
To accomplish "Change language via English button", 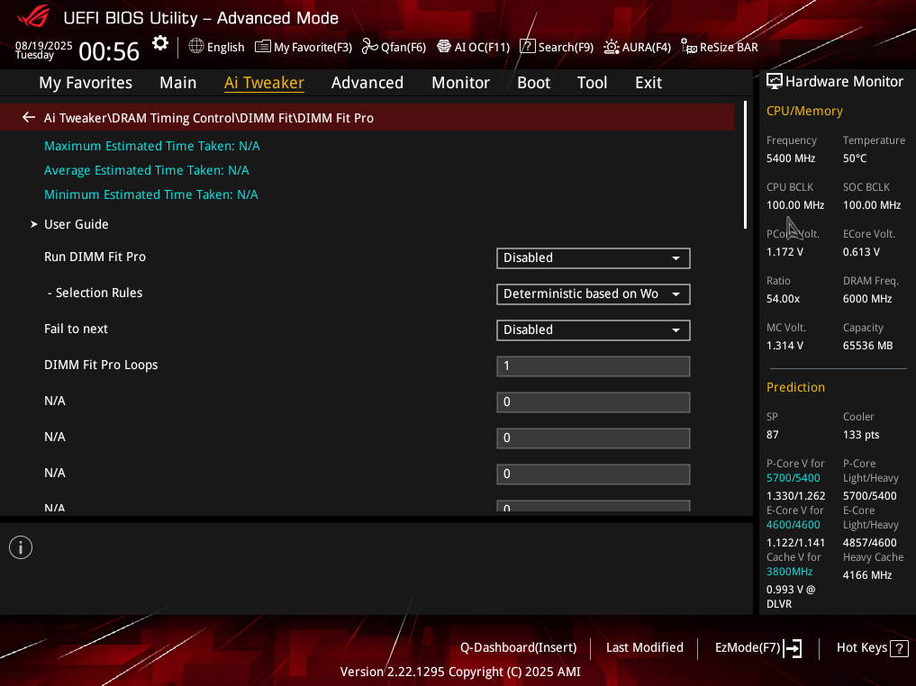I will pos(217,47).
